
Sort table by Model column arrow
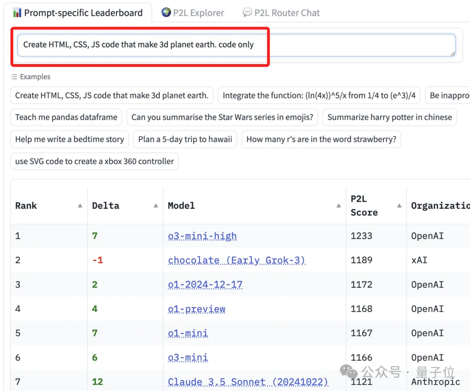(339, 206)
